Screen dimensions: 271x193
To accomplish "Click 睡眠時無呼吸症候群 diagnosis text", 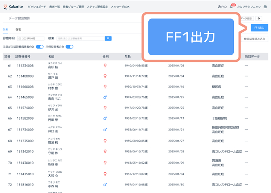I will tap(225, 127).
